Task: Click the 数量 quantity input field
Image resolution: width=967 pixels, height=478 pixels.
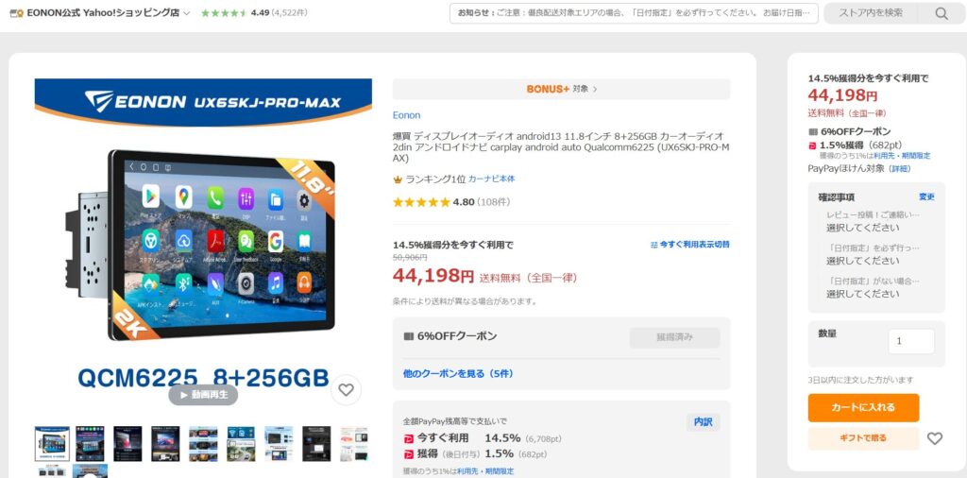Action: click(911, 341)
